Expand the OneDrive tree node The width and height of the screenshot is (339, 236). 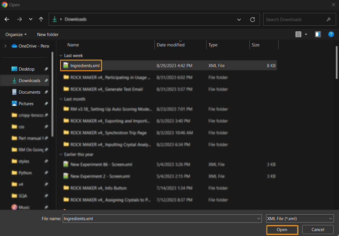5,46
